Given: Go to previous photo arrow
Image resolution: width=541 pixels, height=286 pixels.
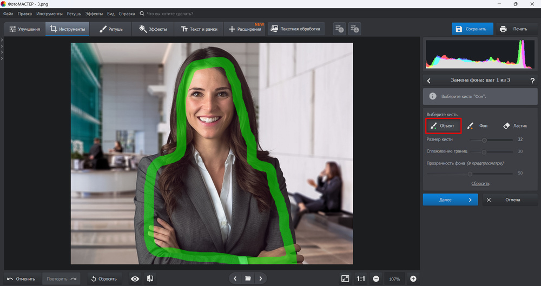Looking at the screenshot, I should click(235, 278).
